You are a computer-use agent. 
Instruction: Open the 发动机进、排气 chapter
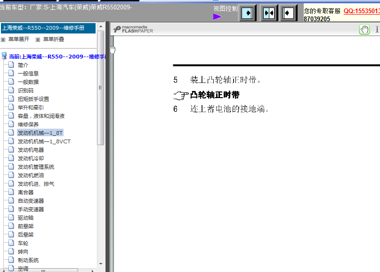pos(36,184)
